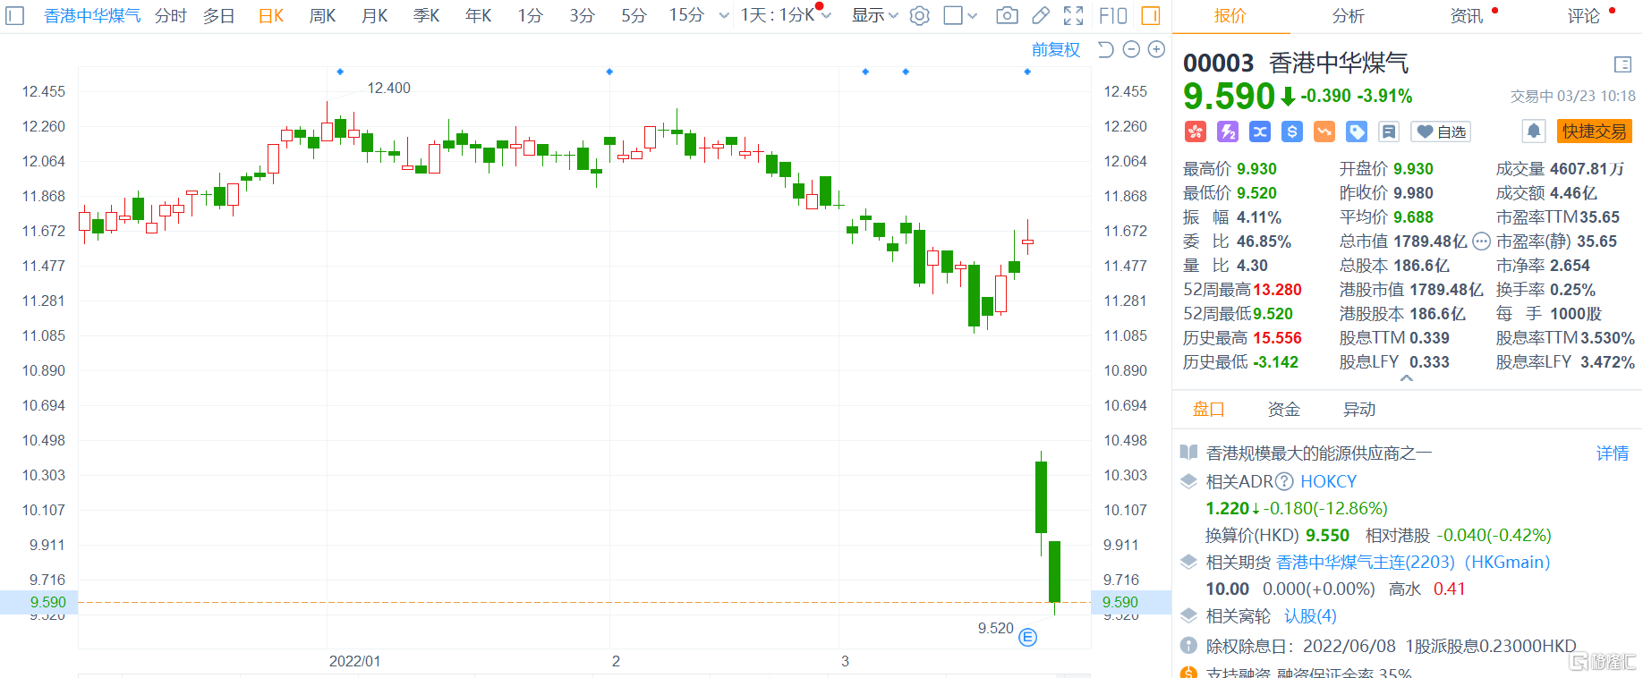
Task: Click 快捷交易 quick trade button
Action: coord(1594,131)
